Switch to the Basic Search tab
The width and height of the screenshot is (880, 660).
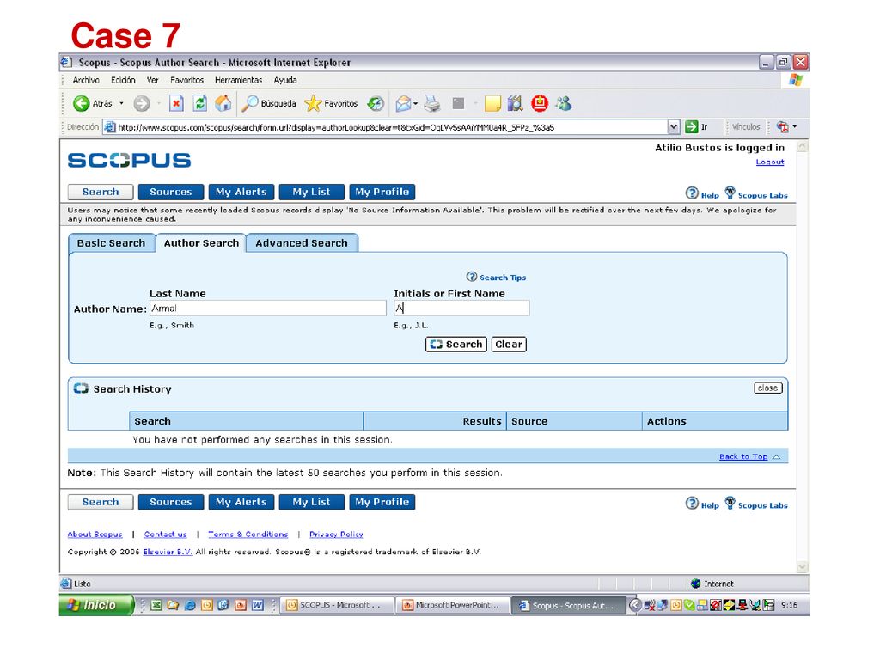point(111,243)
